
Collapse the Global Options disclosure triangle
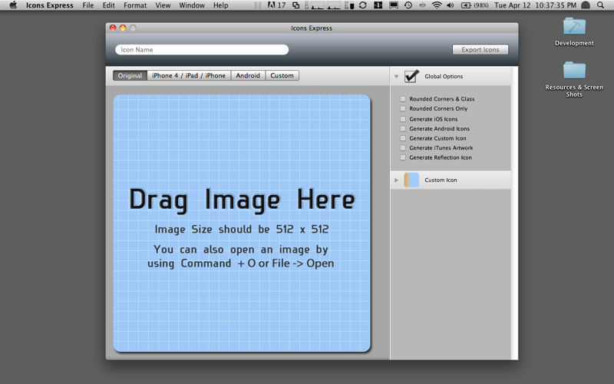pyautogui.click(x=396, y=76)
